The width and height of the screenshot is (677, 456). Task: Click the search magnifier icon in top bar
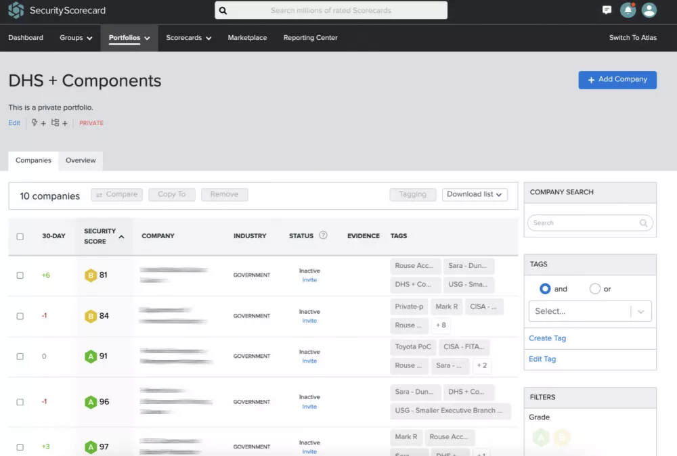coord(223,10)
